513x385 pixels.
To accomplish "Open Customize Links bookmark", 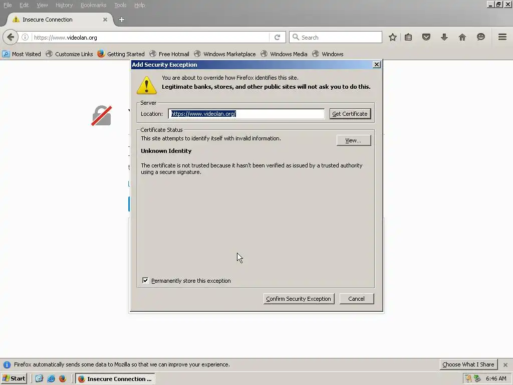I will 69,54.
